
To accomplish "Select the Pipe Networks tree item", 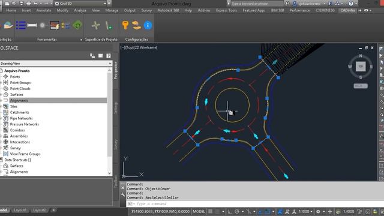I will [x=21, y=118].
